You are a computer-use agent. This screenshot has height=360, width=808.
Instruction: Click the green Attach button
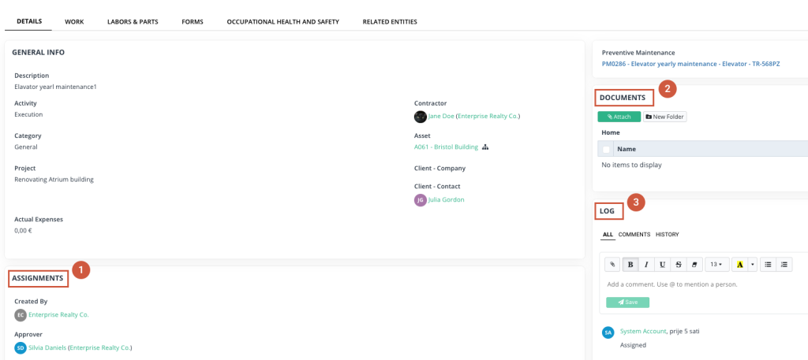[619, 117]
